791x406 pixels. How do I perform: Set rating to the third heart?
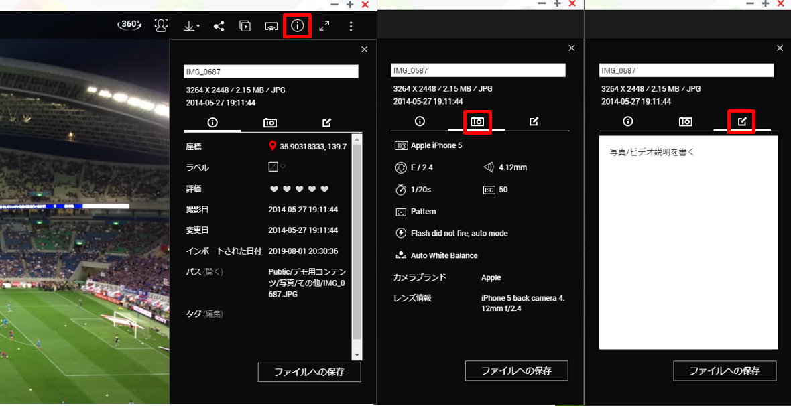[x=300, y=189]
